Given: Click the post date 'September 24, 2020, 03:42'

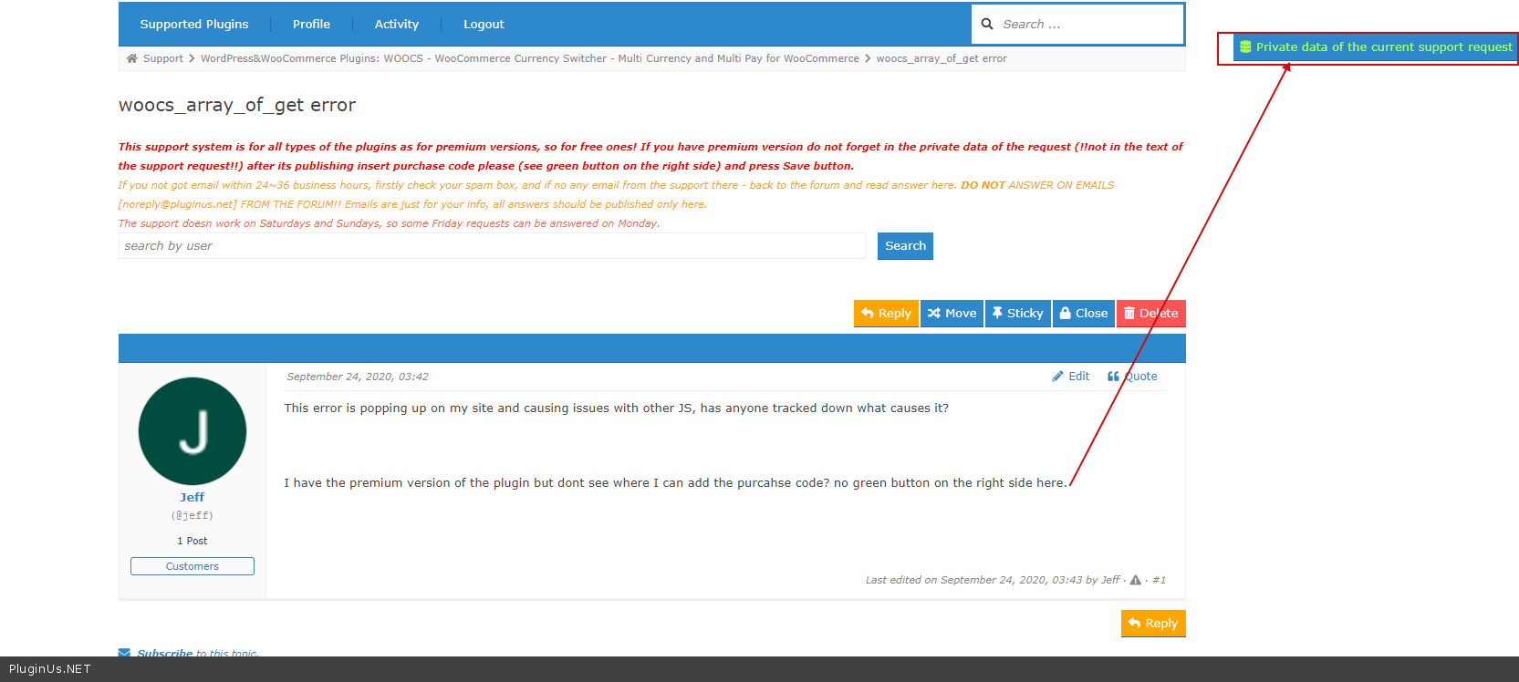Looking at the screenshot, I should [358, 377].
